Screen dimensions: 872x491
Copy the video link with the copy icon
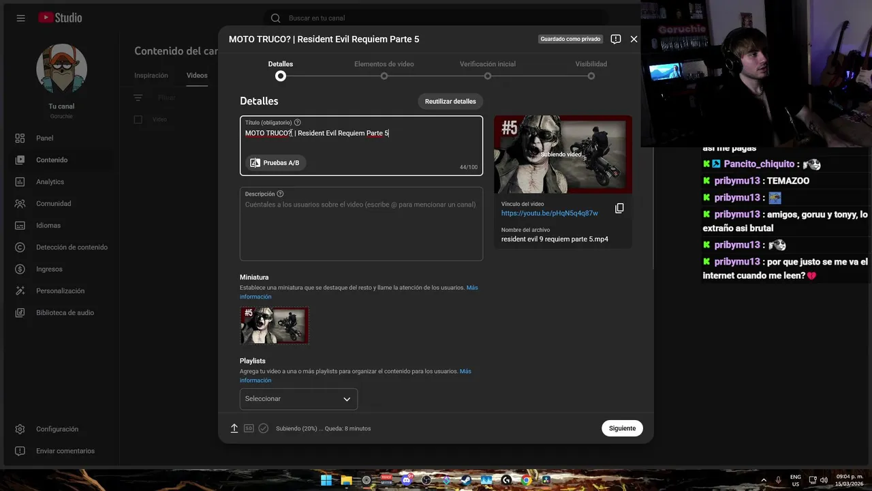tap(619, 208)
